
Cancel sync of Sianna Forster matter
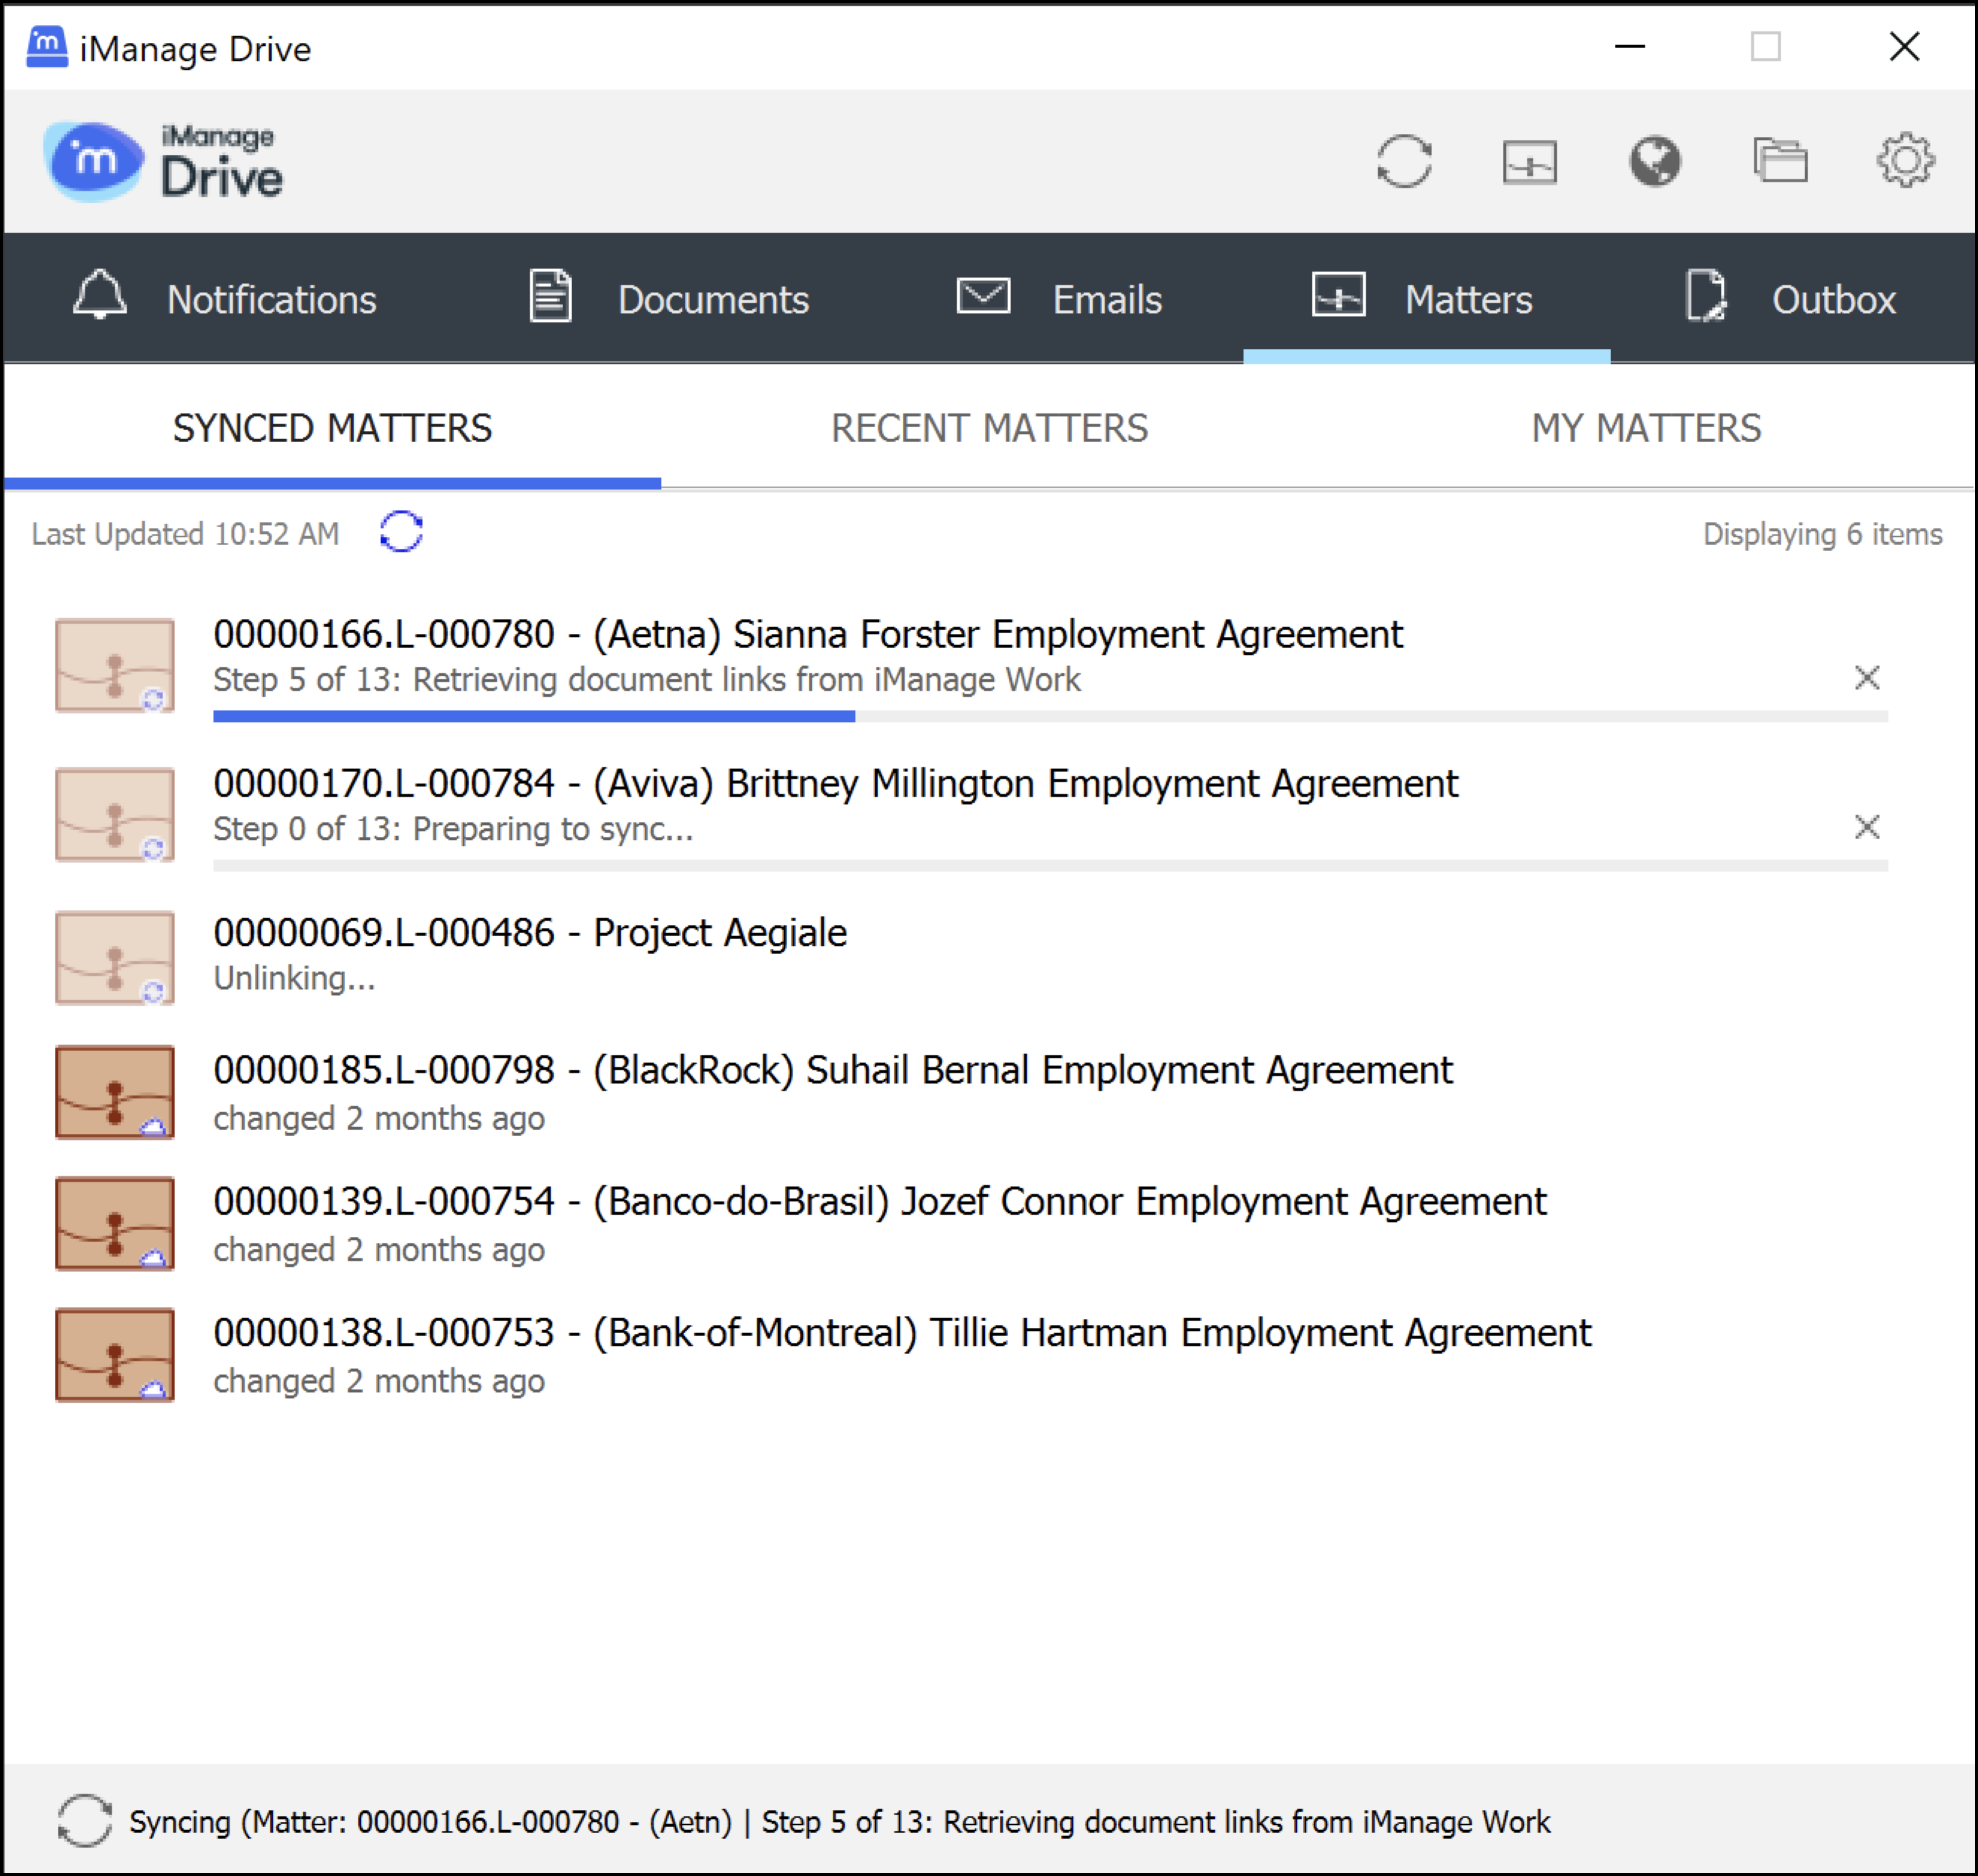(x=1866, y=678)
